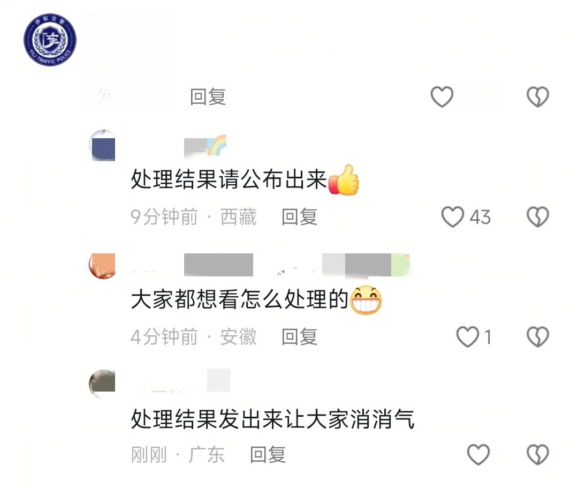The image size is (578, 488).
Task: Like the comment from 西藏 with 43 likes
Action: click(x=452, y=216)
